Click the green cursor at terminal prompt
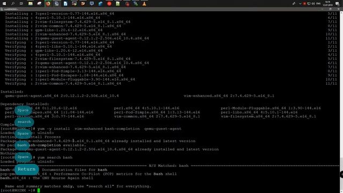This screenshot has height=193, width=343. [x=39, y=190]
